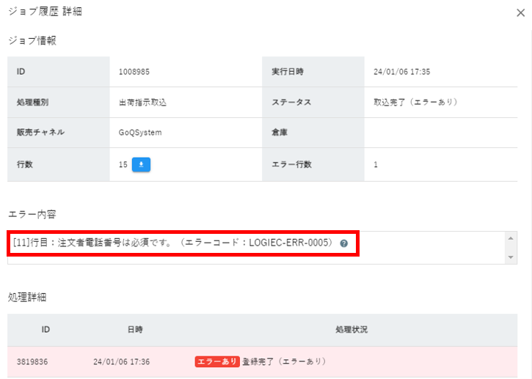The width and height of the screenshot is (532, 379).
Task: Click the 処理状況 column header
Action: pyautogui.click(x=351, y=329)
